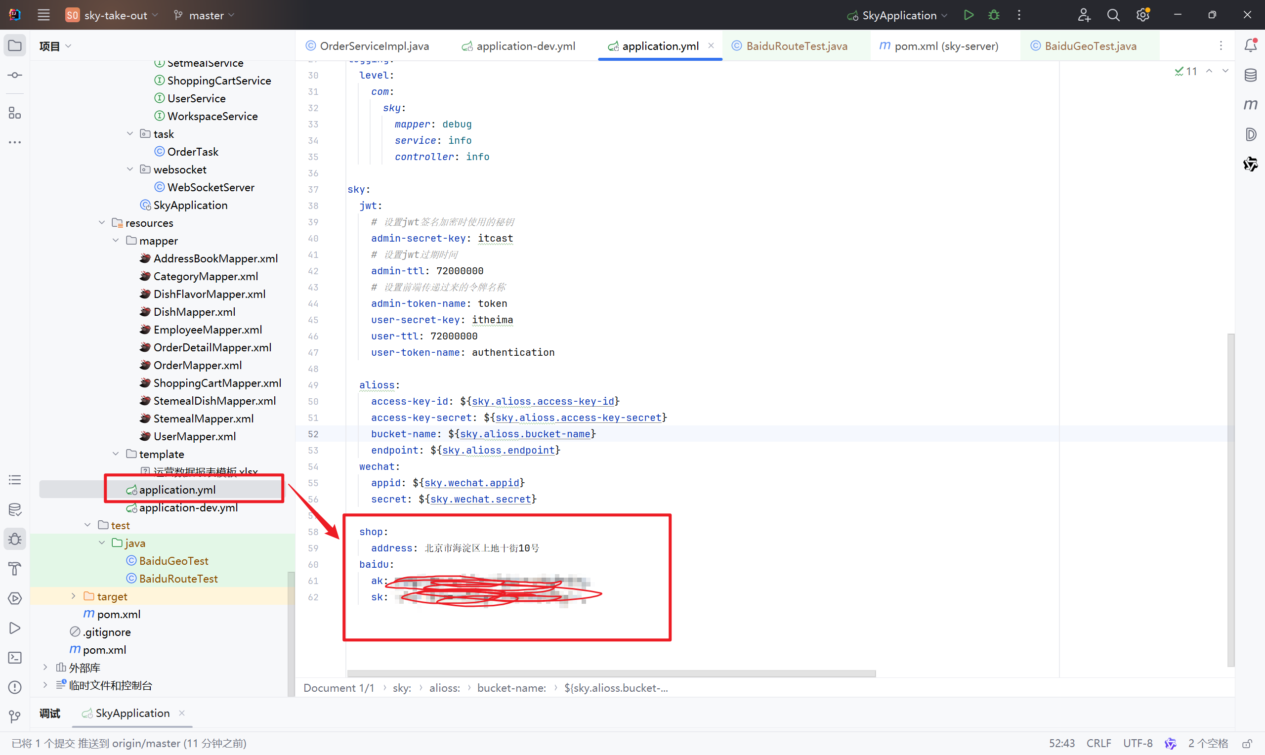The width and height of the screenshot is (1265, 755).
Task: Collapse the websocket package
Action: coord(129,169)
